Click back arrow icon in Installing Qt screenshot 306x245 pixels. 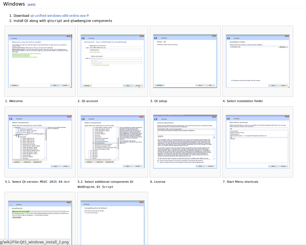tap(10, 204)
